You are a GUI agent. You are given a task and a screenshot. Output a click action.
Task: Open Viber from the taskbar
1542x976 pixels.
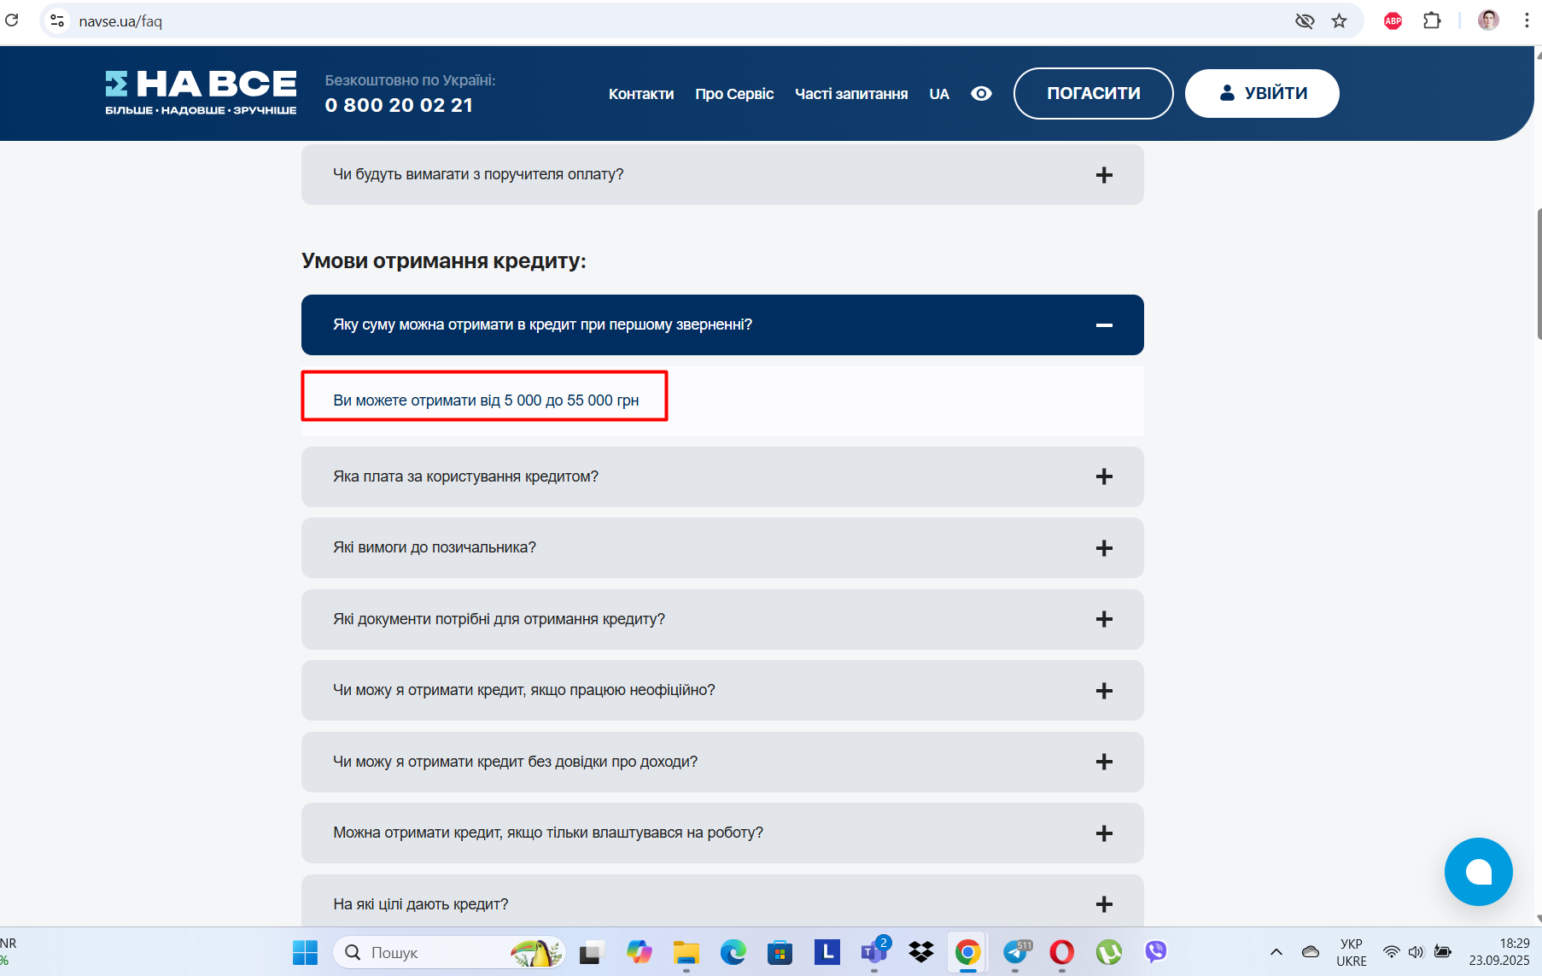[x=1156, y=952]
